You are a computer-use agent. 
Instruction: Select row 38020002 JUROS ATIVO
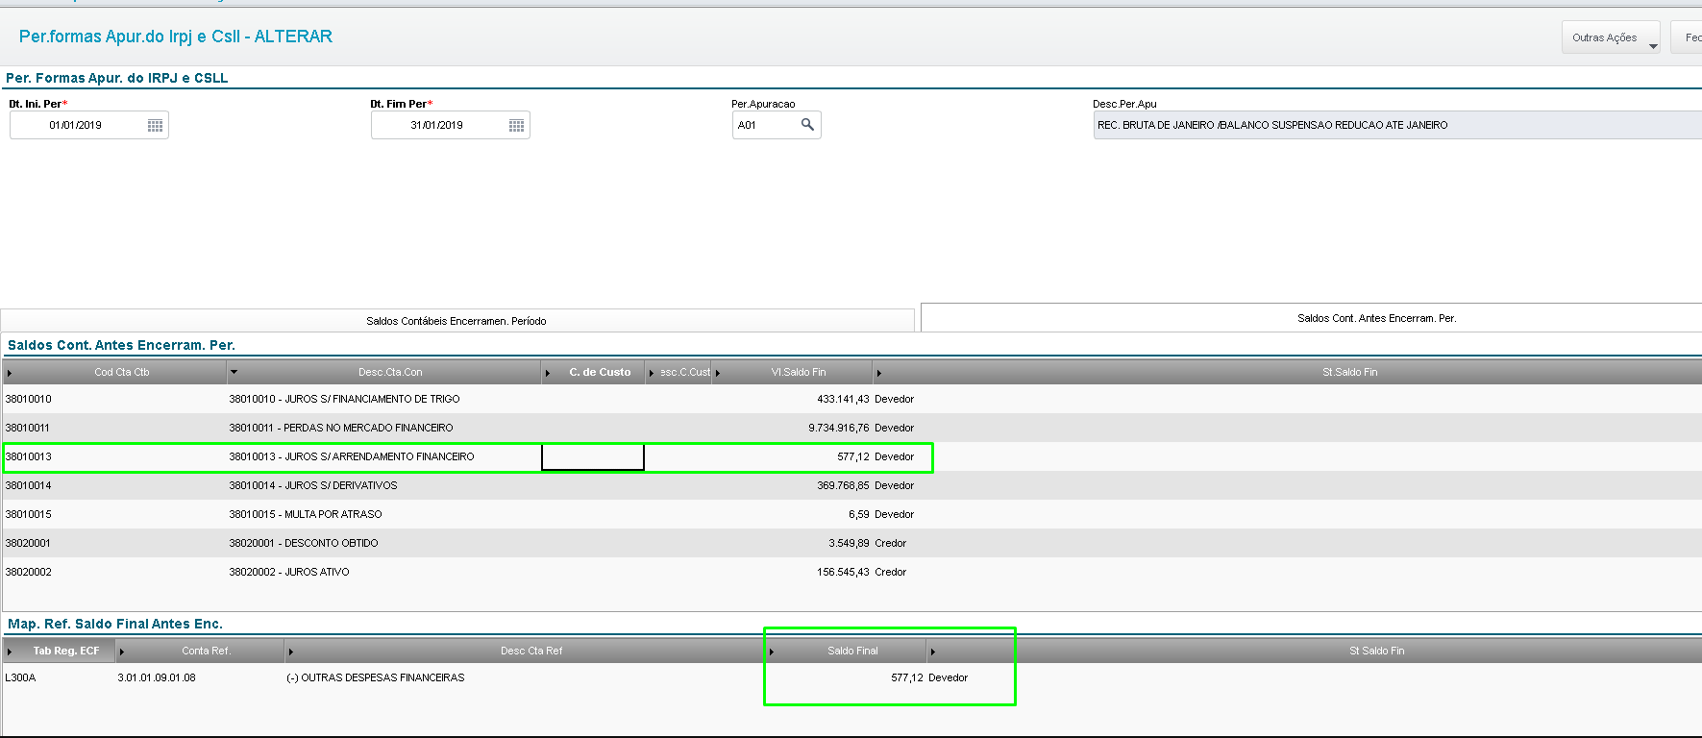[852, 572]
